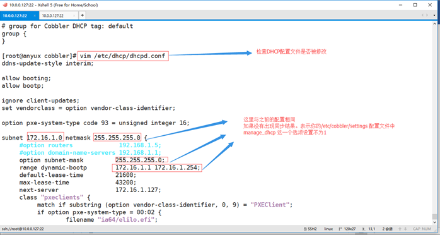The image size is (440, 235).
Task: Click the status bar down arrow icon
Action: click(405, 229)
